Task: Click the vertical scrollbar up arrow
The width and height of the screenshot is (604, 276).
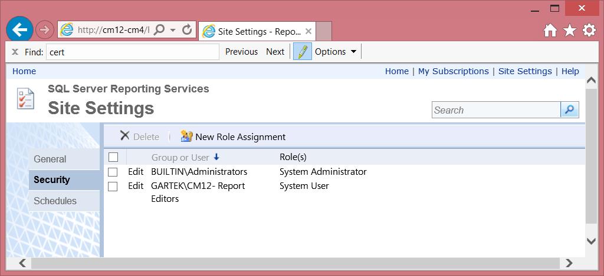Action: click(591, 81)
